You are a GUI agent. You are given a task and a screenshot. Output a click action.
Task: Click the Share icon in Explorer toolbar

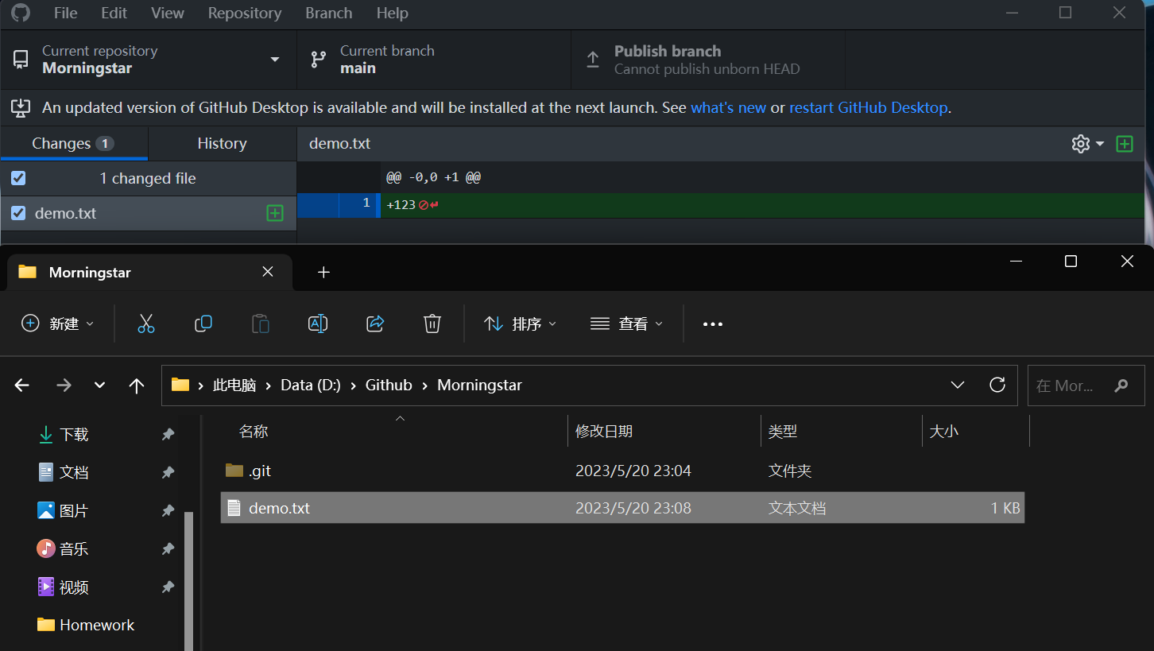click(x=375, y=324)
